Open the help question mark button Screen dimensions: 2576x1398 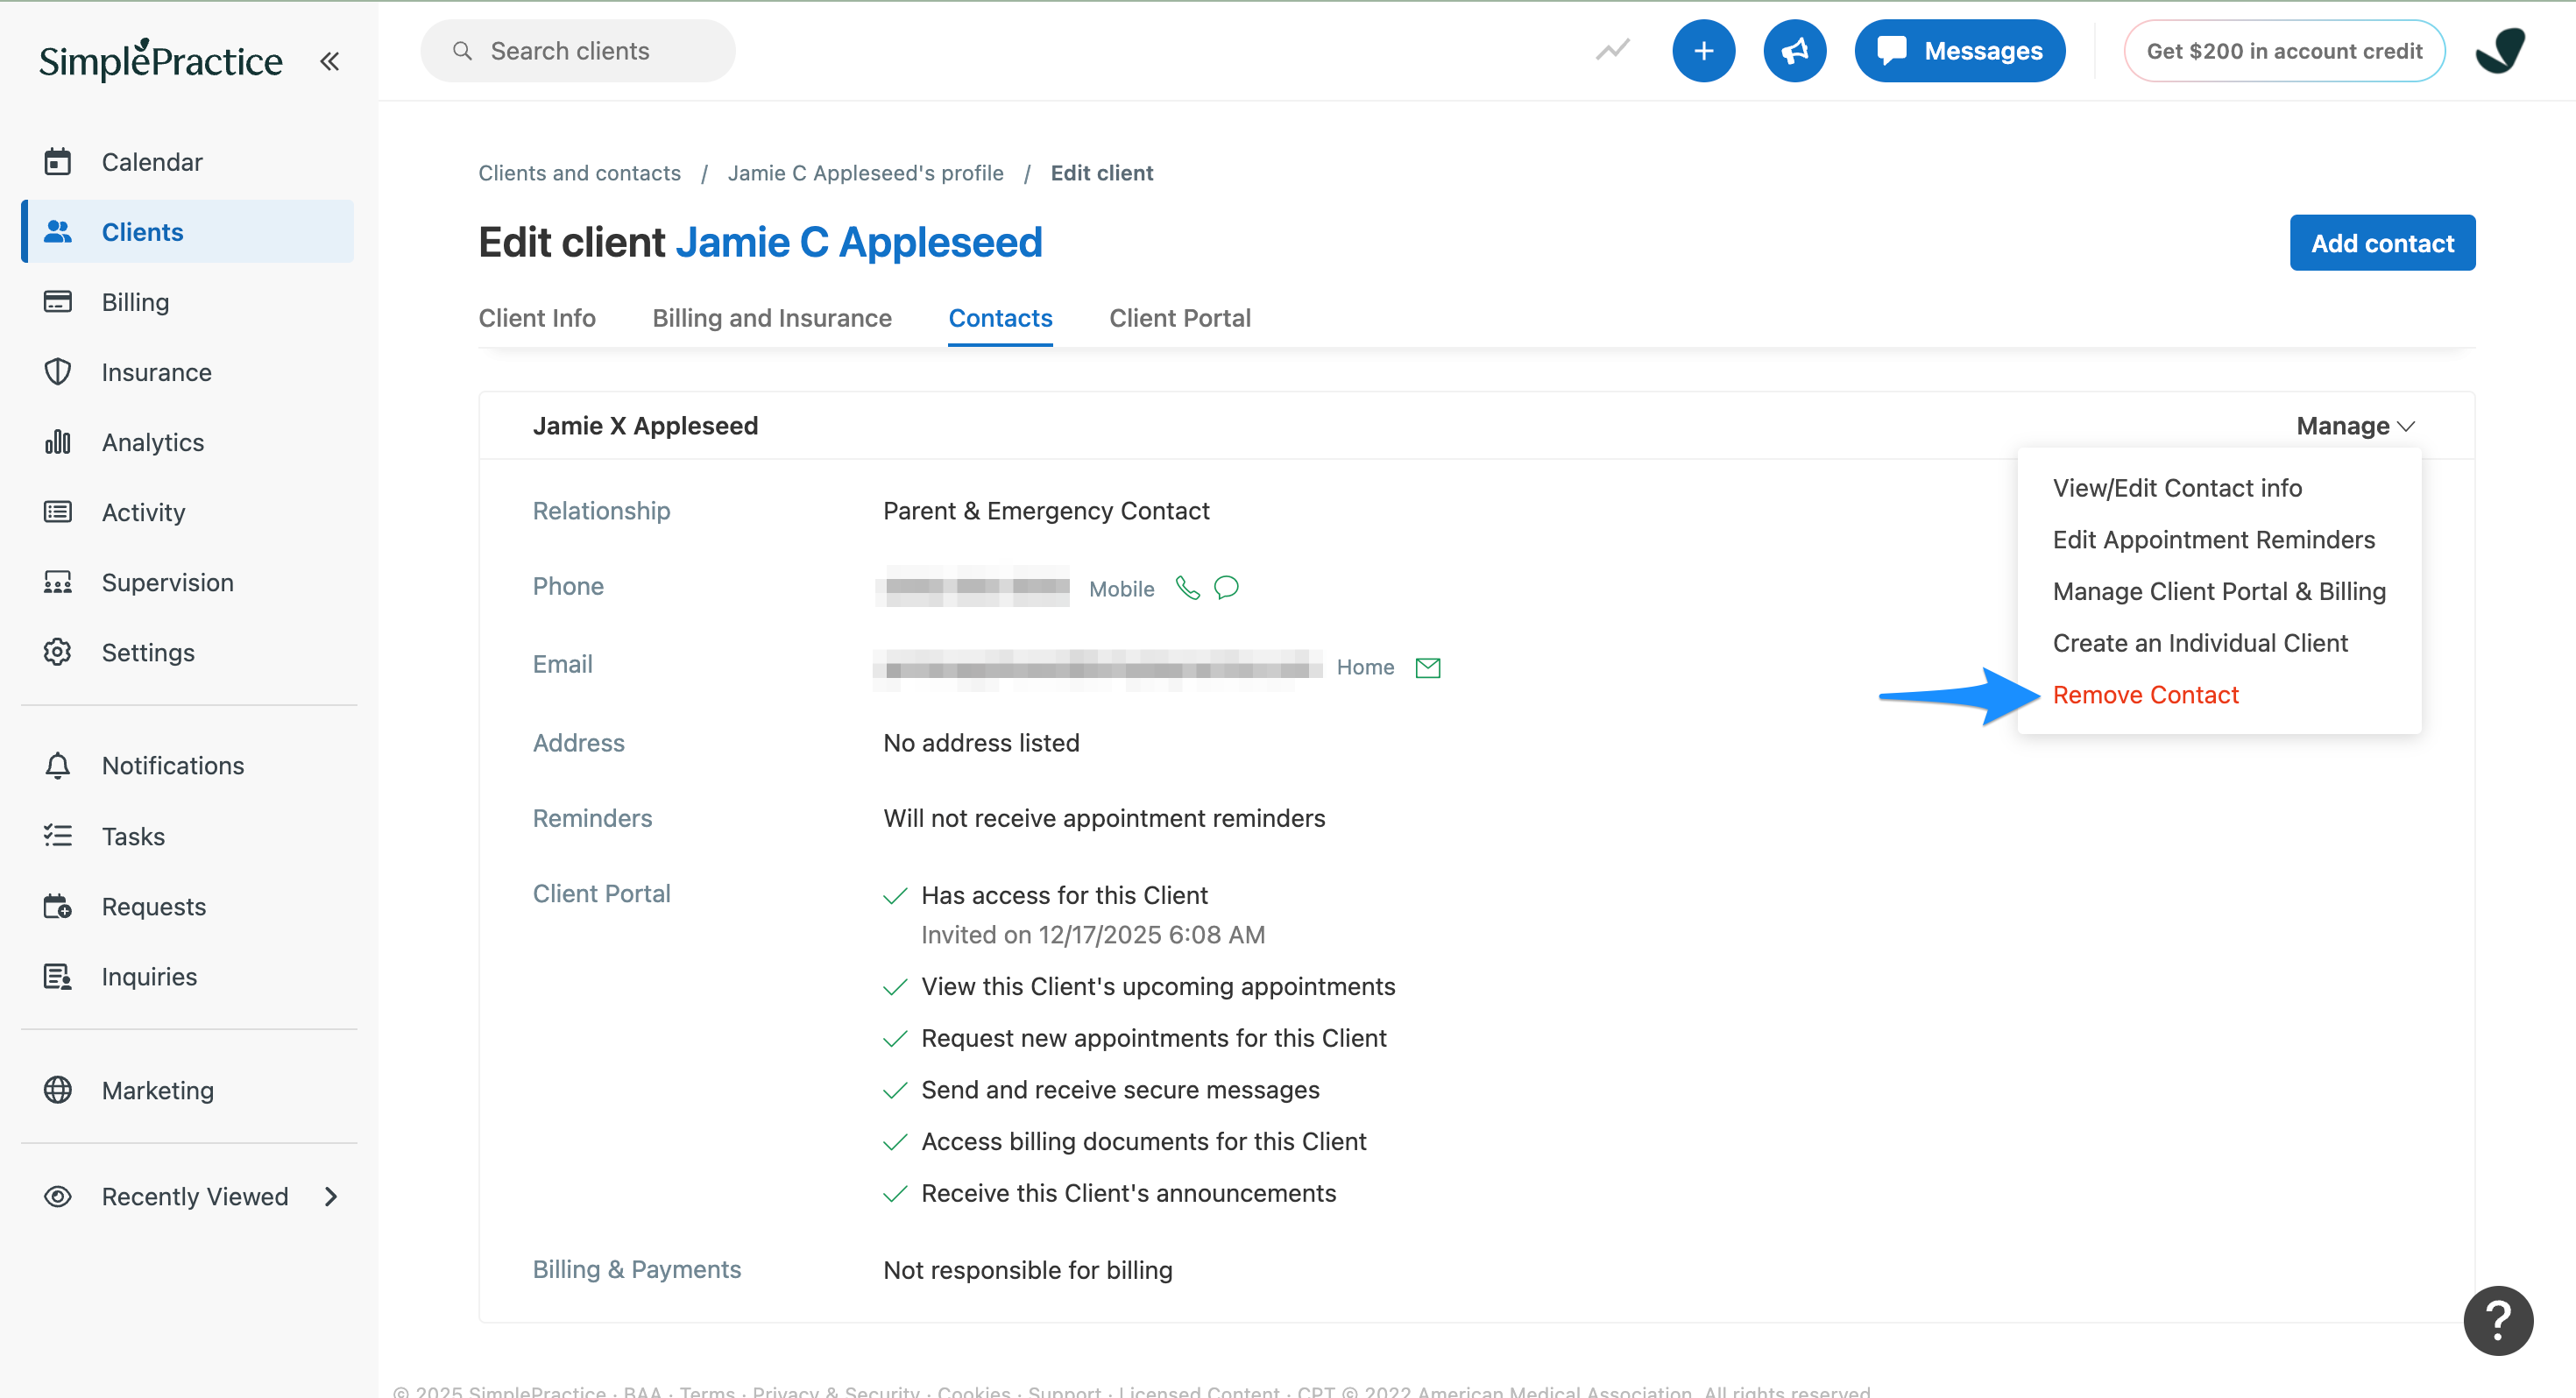(x=2498, y=1320)
